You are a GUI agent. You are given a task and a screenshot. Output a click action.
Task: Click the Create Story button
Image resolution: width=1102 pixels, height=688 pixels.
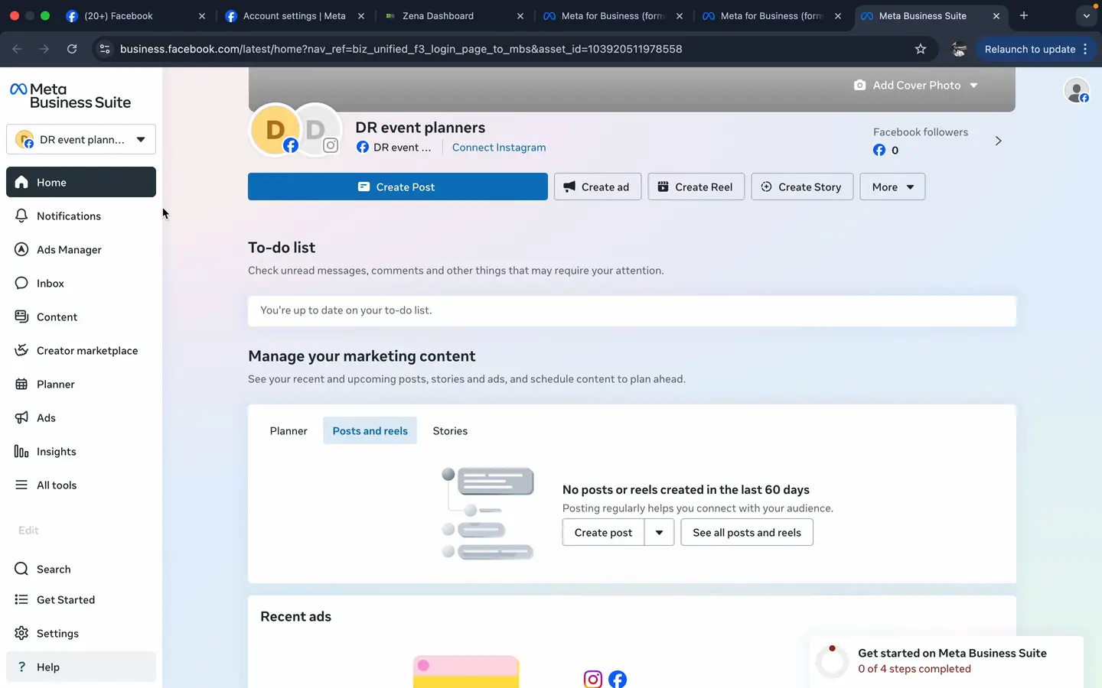point(802,187)
